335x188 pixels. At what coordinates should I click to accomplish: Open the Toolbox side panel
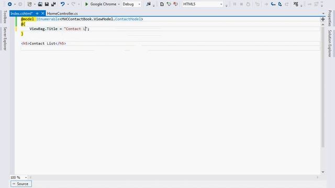[x=5, y=17]
